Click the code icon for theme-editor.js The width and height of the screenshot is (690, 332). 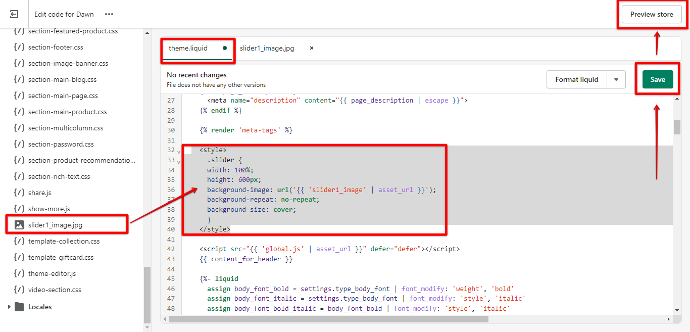pos(19,273)
